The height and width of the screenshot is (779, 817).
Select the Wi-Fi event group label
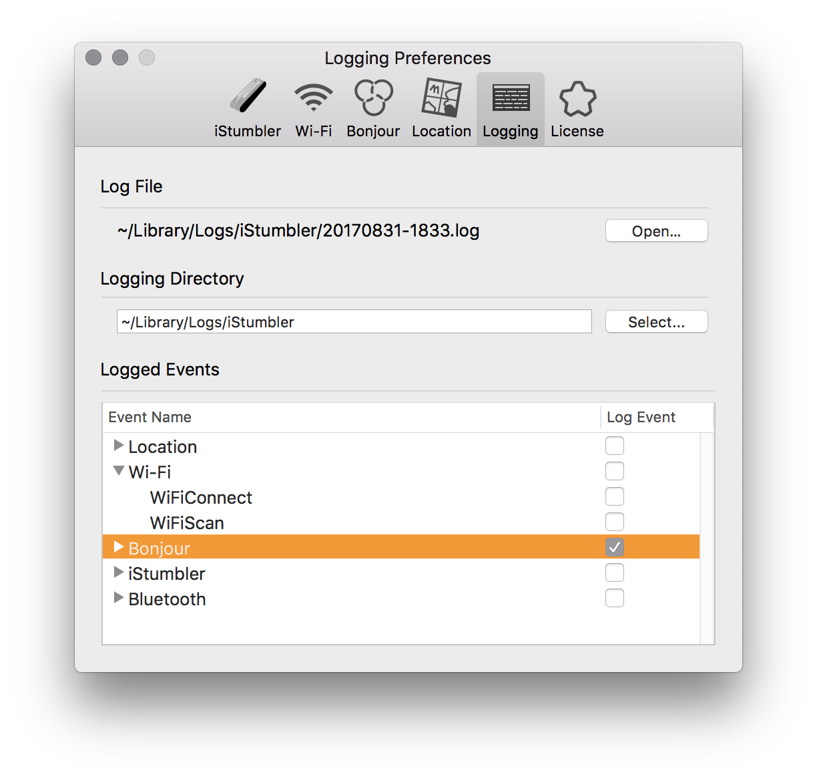[x=150, y=472]
